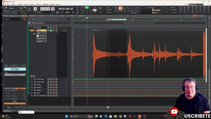Open the Proyecto menu

(x=39, y=4)
